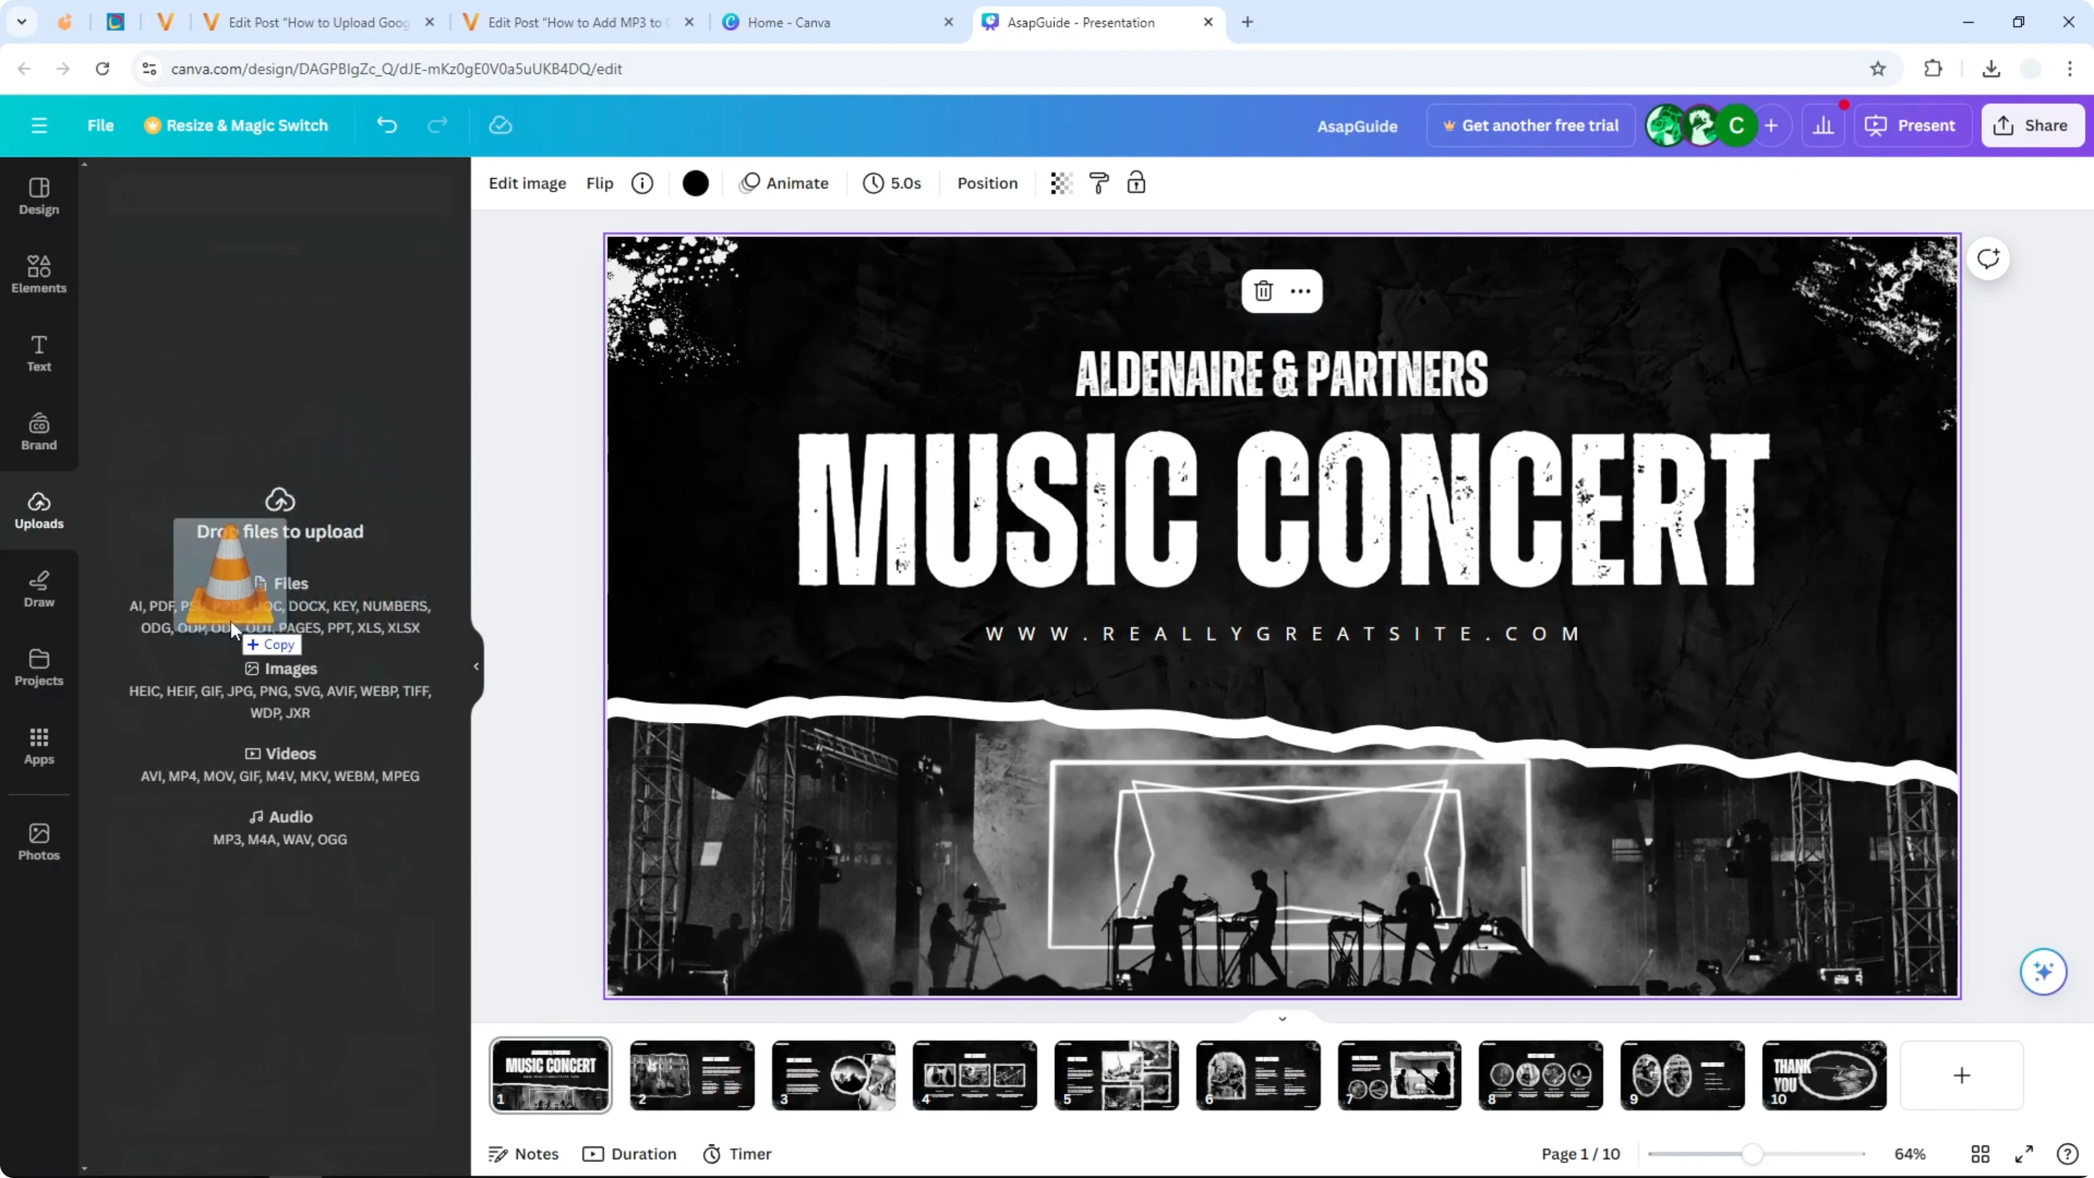This screenshot has height=1178, width=2094.
Task: Copy style with paint roller icon
Action: pyautogui.click(x=1098, y=183)
